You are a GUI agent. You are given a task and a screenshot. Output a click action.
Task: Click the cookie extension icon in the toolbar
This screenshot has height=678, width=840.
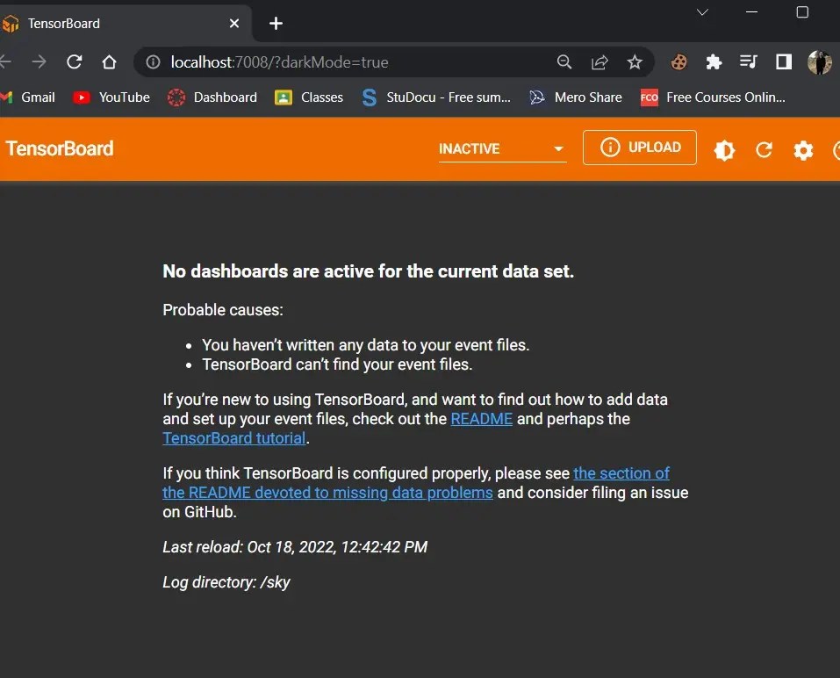[678, 61]
